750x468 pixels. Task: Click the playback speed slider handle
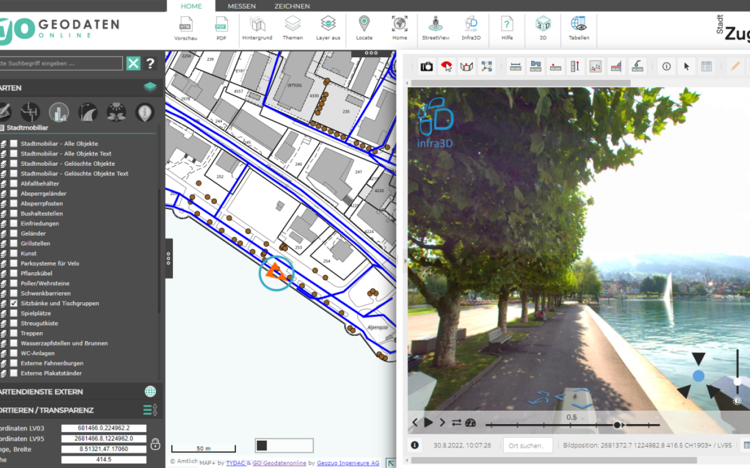pos(617,425)
